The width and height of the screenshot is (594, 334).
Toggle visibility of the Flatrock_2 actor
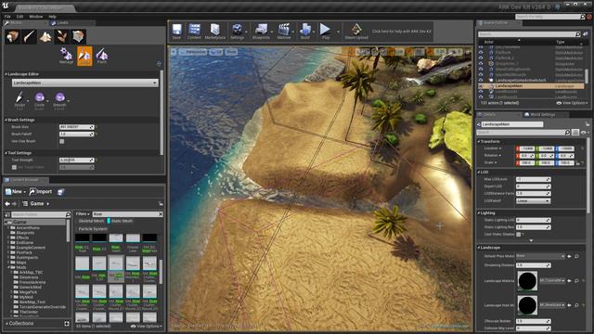coord(481,58)
